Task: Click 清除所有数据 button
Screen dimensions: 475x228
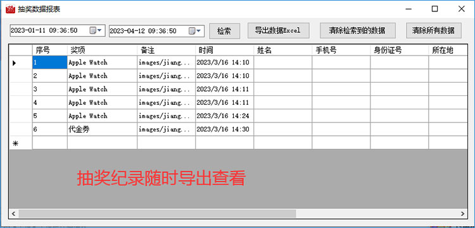Action: click(433, 30)
